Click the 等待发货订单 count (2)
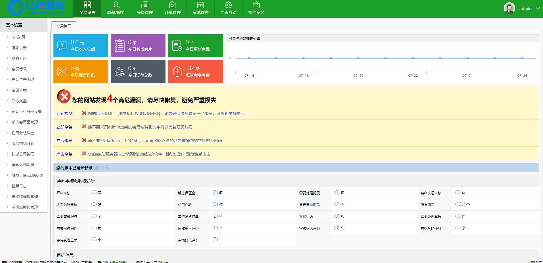The image size is (543, 263). [215, 216]
